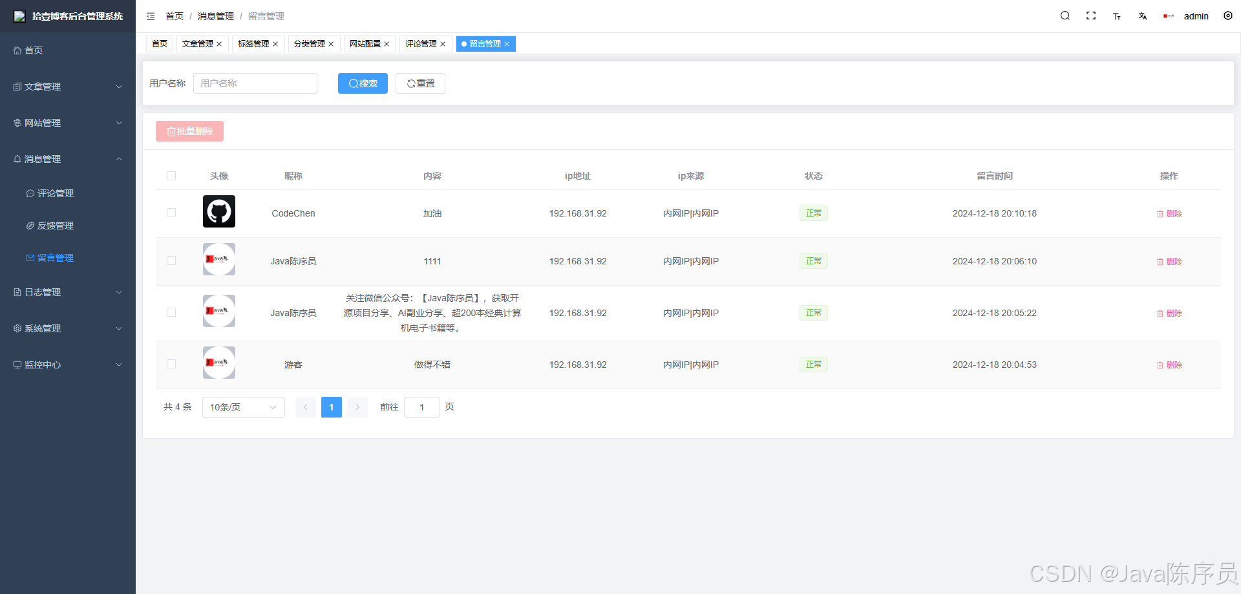
Task: Expand 系统管理 in the sidebar
Action: pyautogui.click(x=68, y=328)
